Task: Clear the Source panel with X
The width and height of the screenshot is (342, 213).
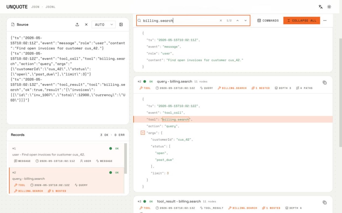Action: 86,24
